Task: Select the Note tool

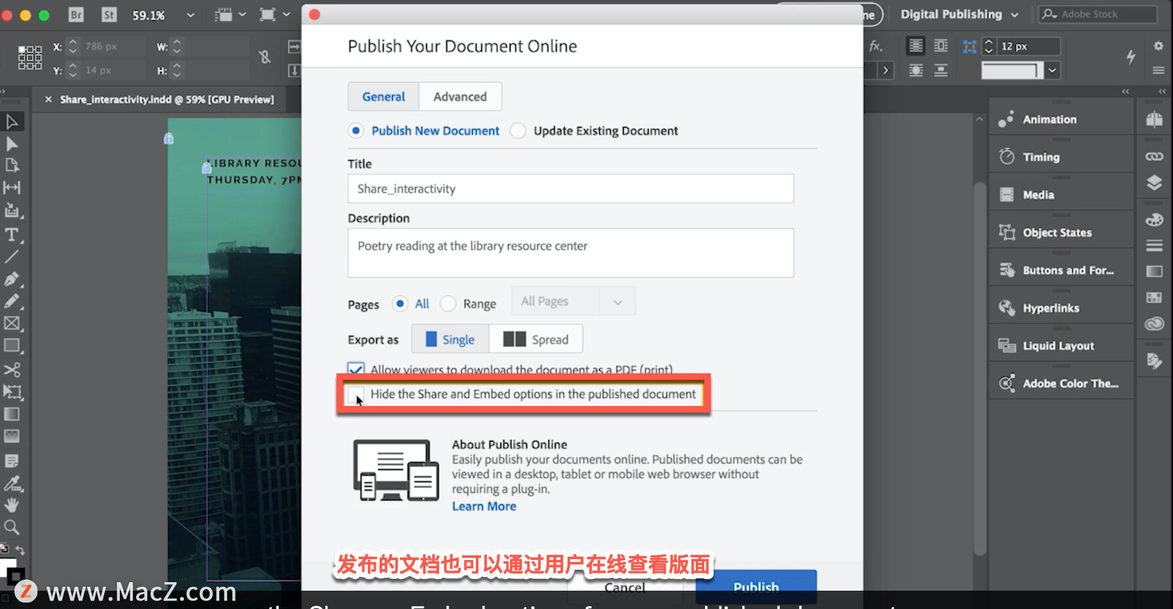Action: [12, 461]
